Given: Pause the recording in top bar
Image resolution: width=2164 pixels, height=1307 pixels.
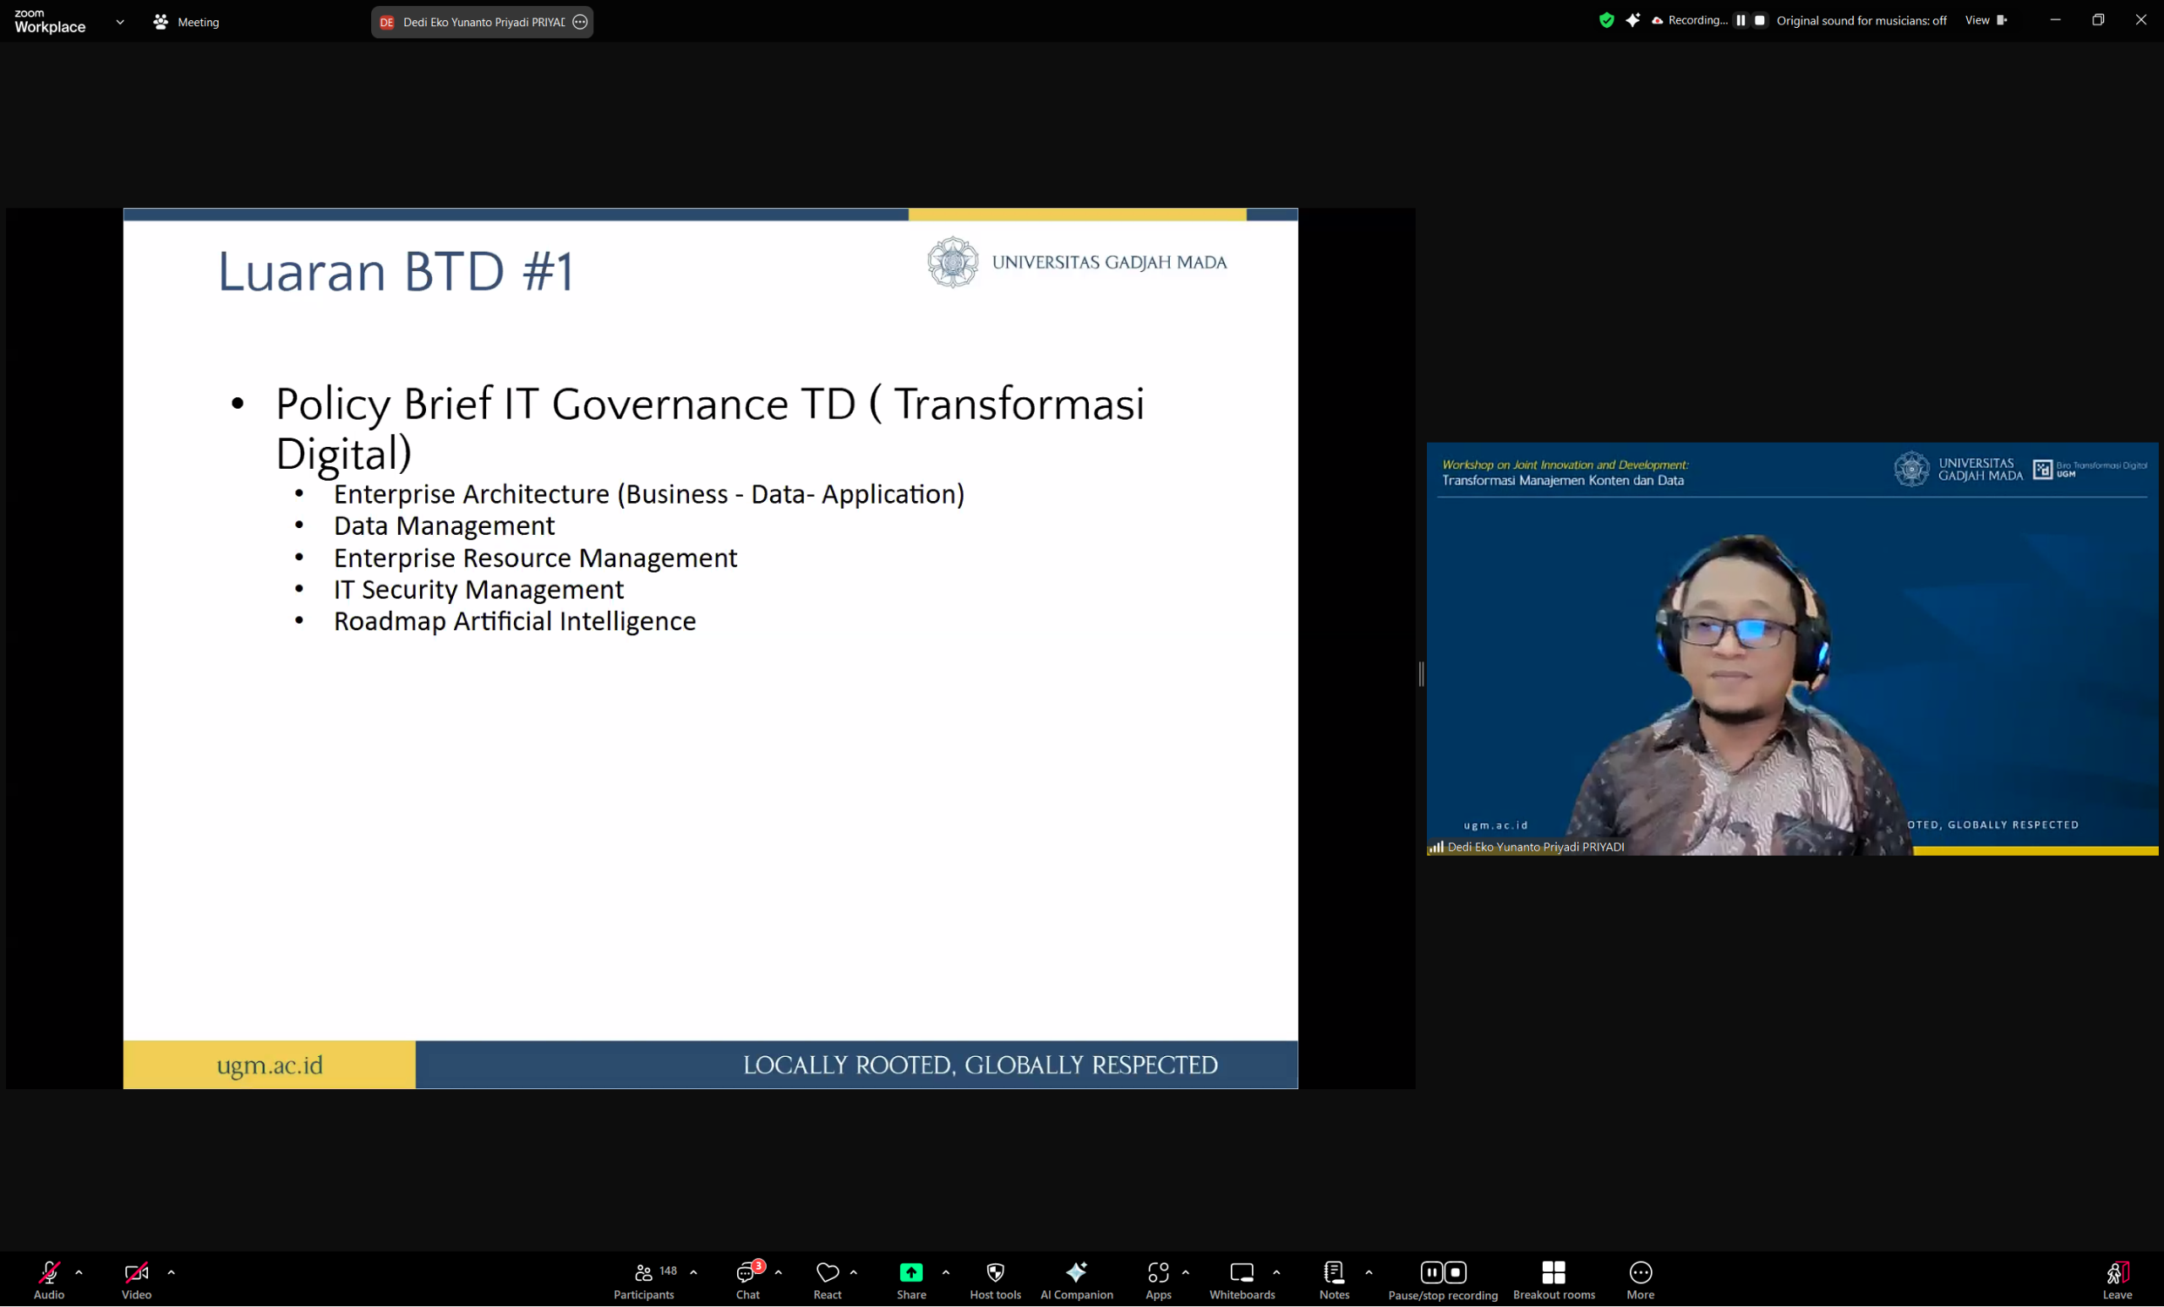Looking at the screenshot, I should [1740, 20].
